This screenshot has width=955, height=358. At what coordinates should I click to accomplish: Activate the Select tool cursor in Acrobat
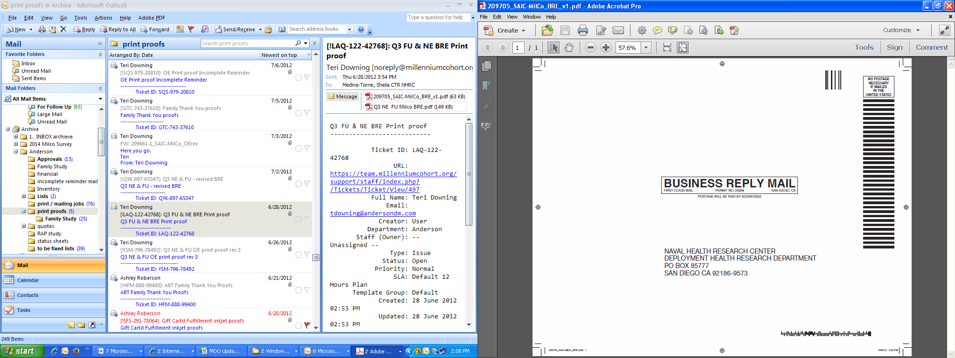(554, 48)
